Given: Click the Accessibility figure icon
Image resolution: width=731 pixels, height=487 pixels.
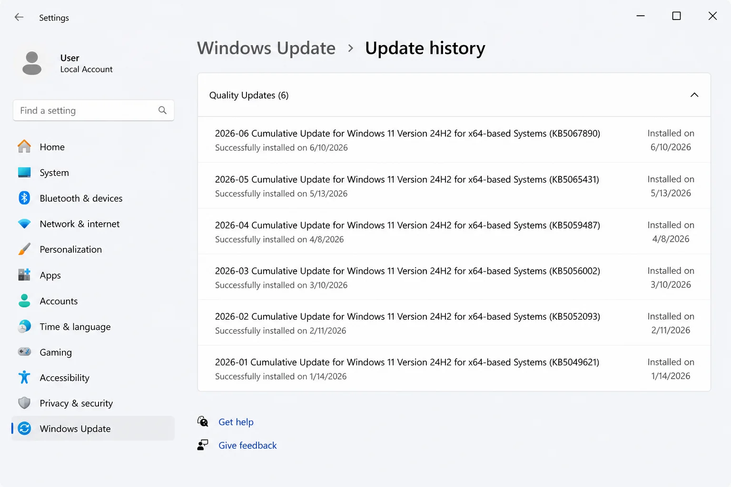Looking at the screenshot, I should pyautogui.click(x=24, y=377).
